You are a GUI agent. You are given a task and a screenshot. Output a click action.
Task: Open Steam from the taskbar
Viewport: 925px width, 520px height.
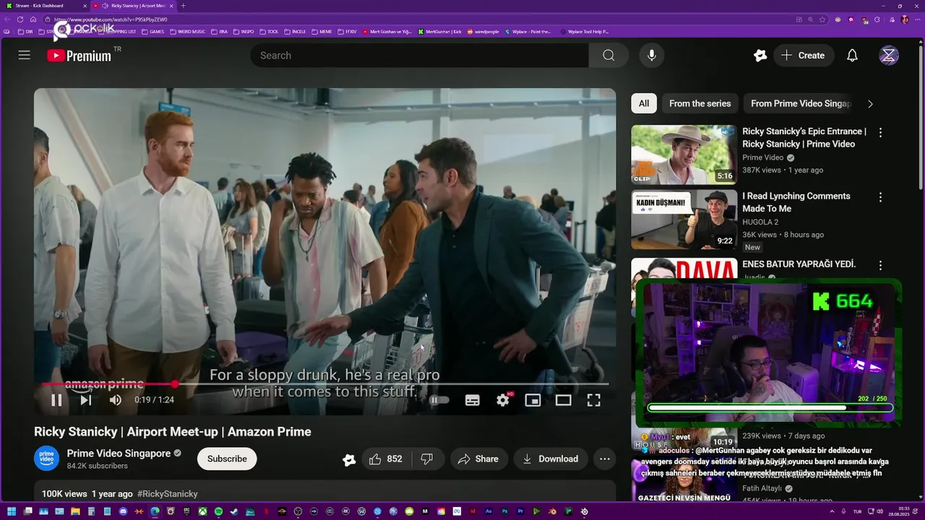click(x=234, y=511)
